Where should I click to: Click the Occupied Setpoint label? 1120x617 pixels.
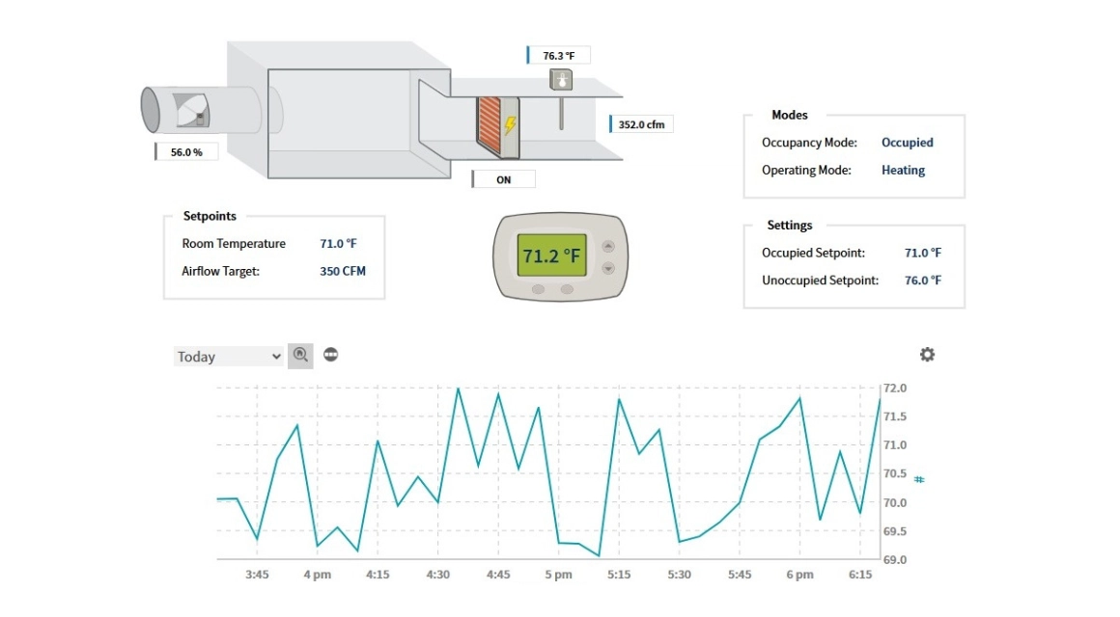tap(813, 253)
